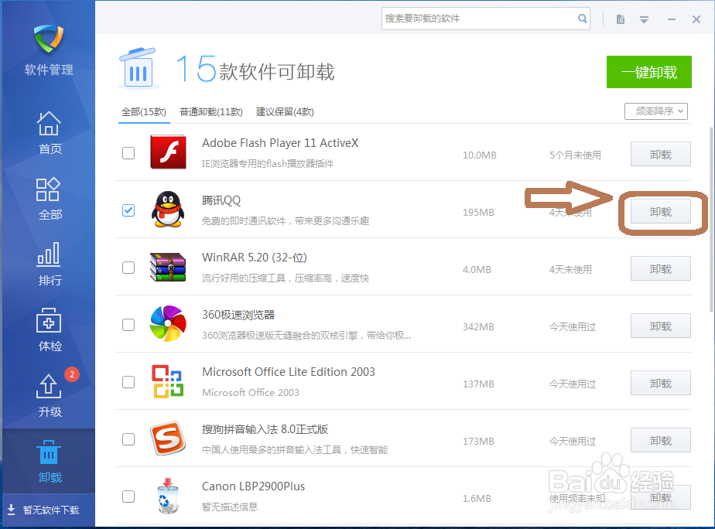Click the 342MB size value
Screen dimensions: 715x529
(478, 326)
